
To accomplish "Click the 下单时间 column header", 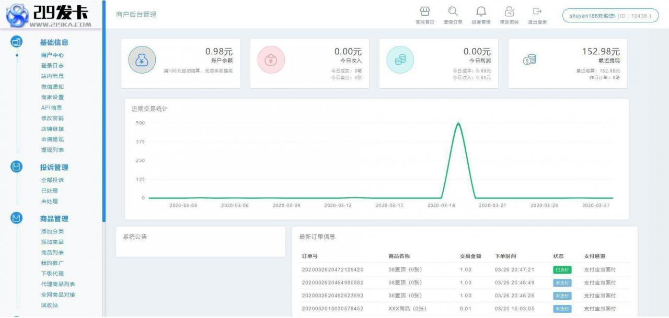I will click(x=505, y=256).
